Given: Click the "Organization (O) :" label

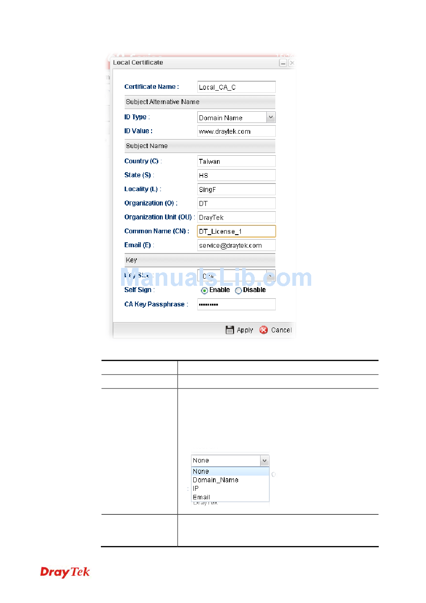Looking at the screenshot, I should [x=151, y=204].
